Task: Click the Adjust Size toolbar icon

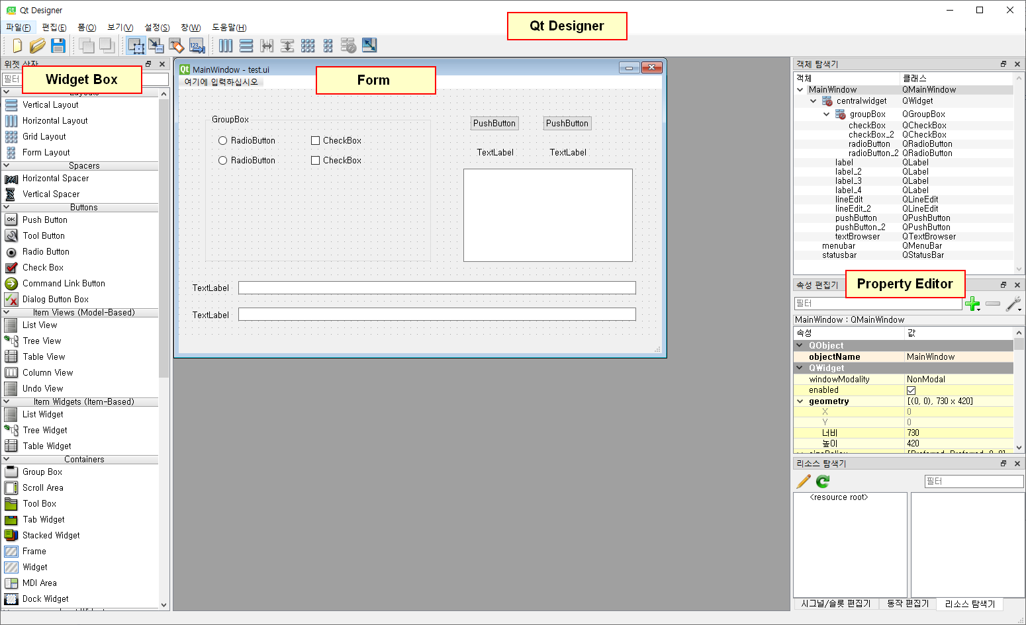Action: pos(369,46)
